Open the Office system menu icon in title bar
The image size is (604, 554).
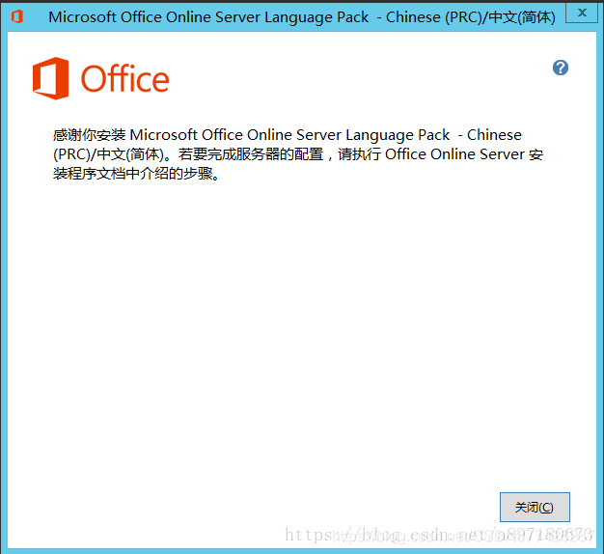click(x=17, y=16)
